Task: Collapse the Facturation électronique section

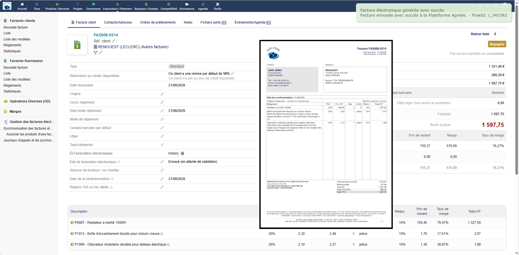Action: [71, 153]
